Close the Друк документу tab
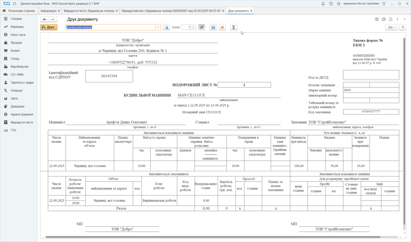411x242 pixels. [251, 11]
